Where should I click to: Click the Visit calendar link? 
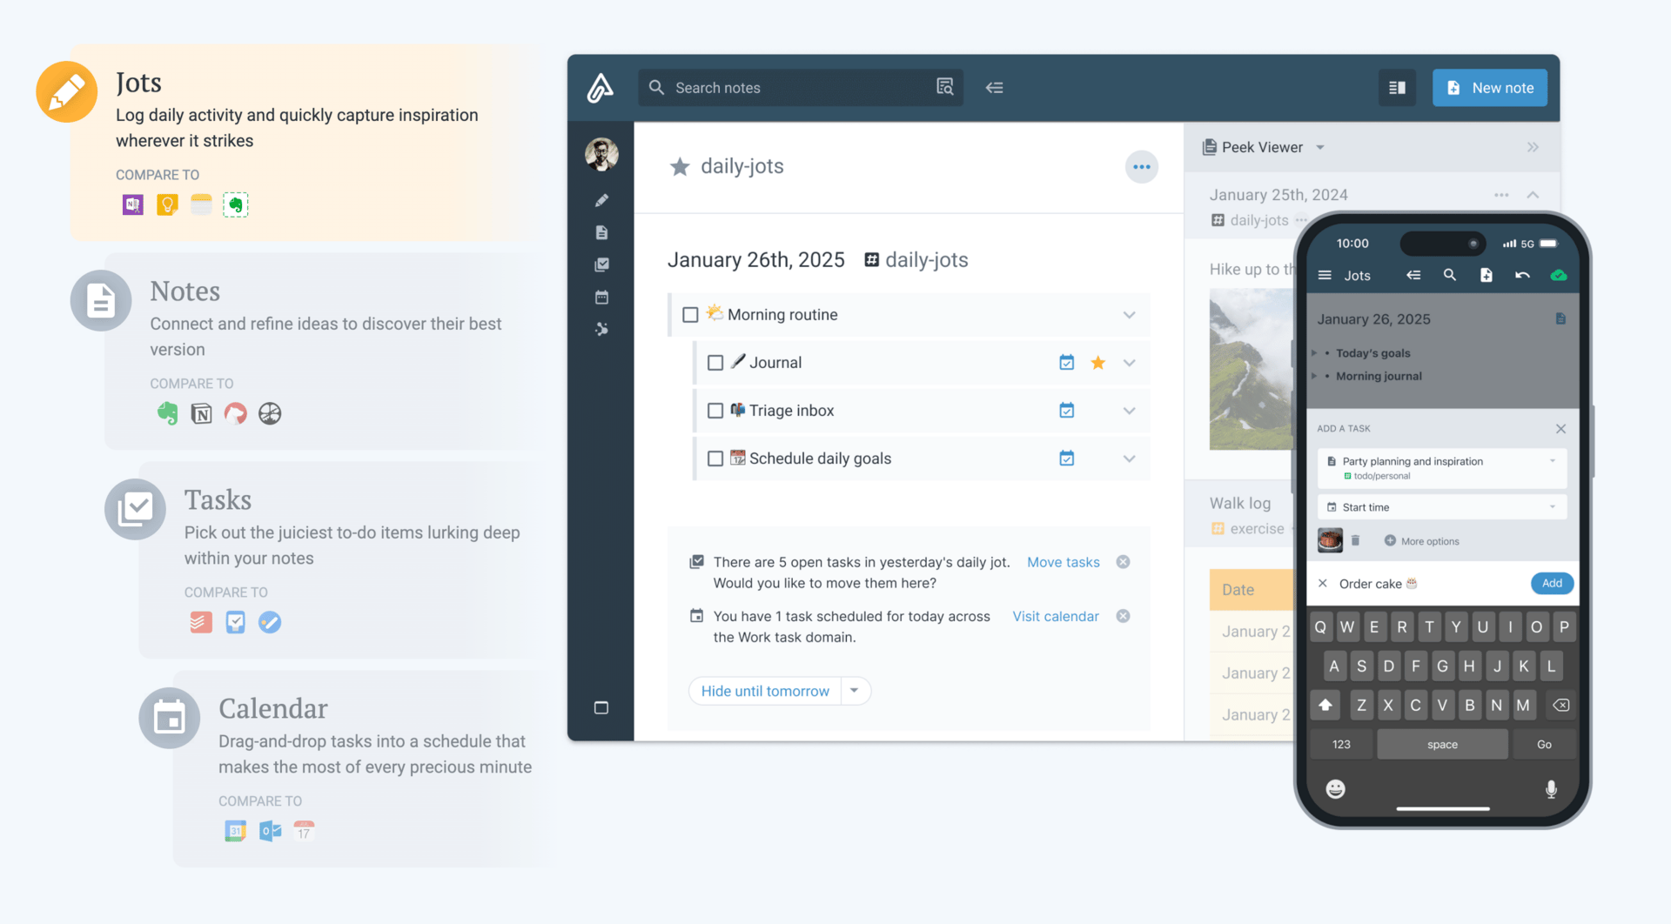1055,616
